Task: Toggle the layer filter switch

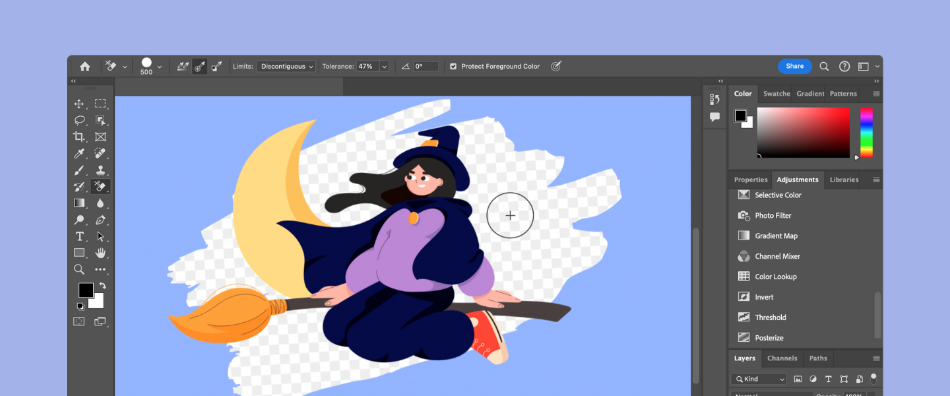Action: point(873,379)
